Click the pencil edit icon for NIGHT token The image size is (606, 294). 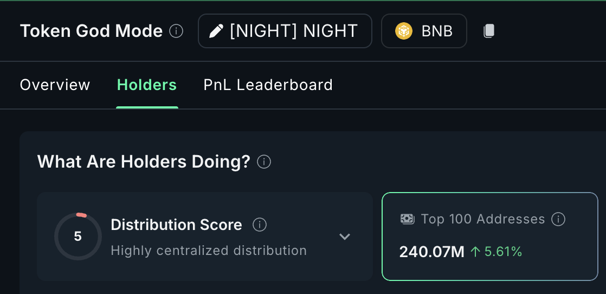click(216, 31)
